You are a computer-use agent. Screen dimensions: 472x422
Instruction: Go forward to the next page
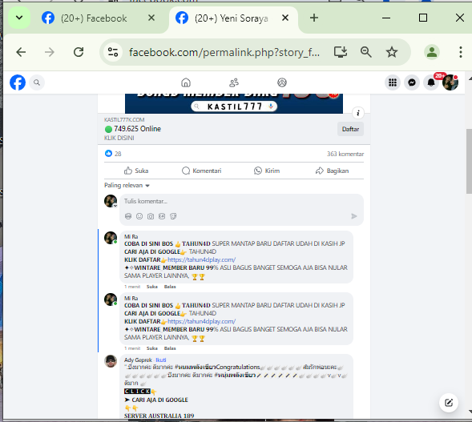[50, 52]
